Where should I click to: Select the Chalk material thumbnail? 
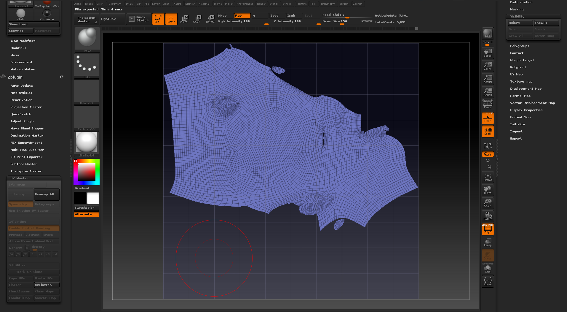pyautogui.click(x=21, y=15)
